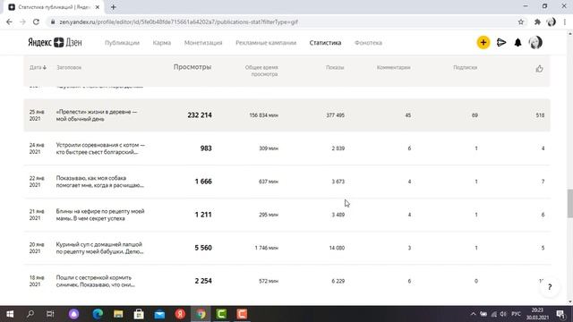
Task: Click the page vertical scrollbar thumb
Action: tap(570, 204)
